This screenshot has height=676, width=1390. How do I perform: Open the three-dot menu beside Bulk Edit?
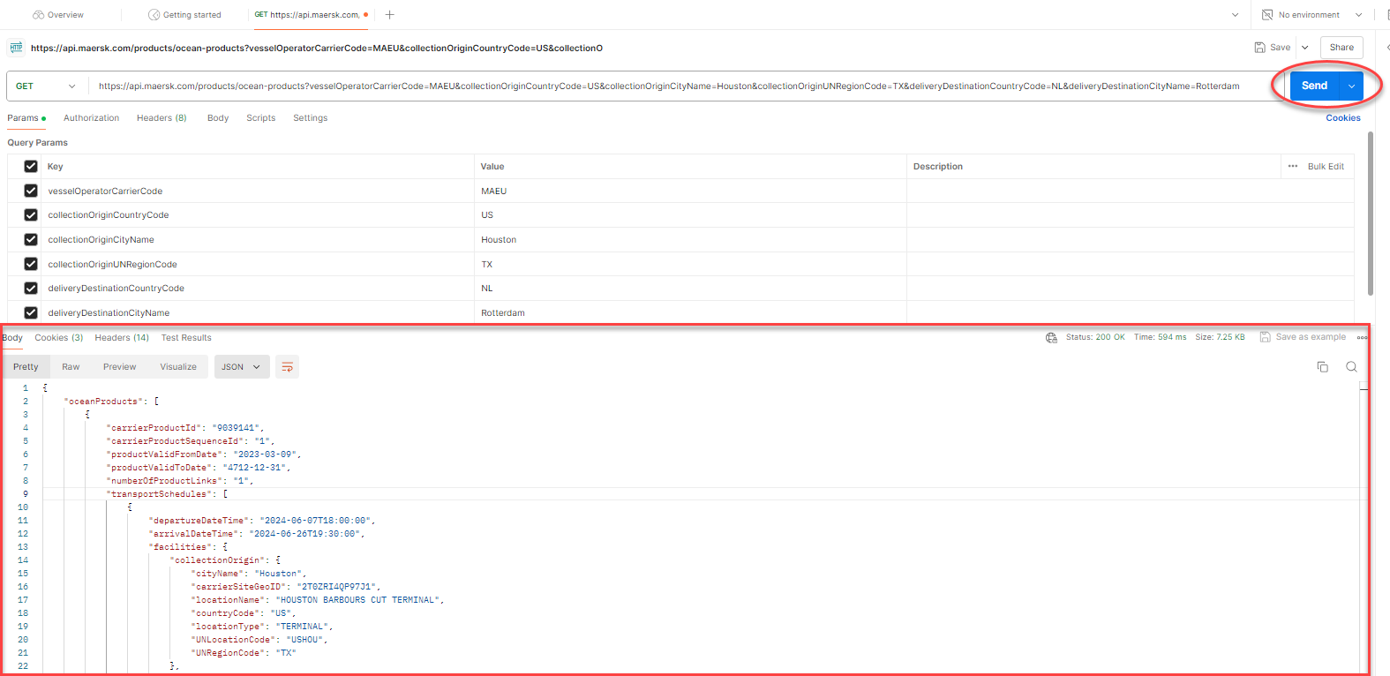tap(1293, 167)
